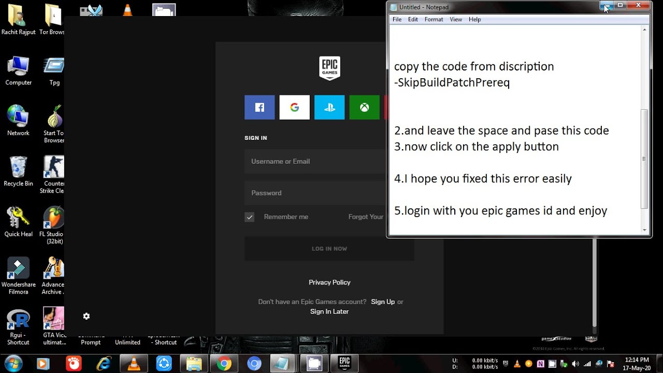Click the LOG IN NOW button

pos(329,249)
